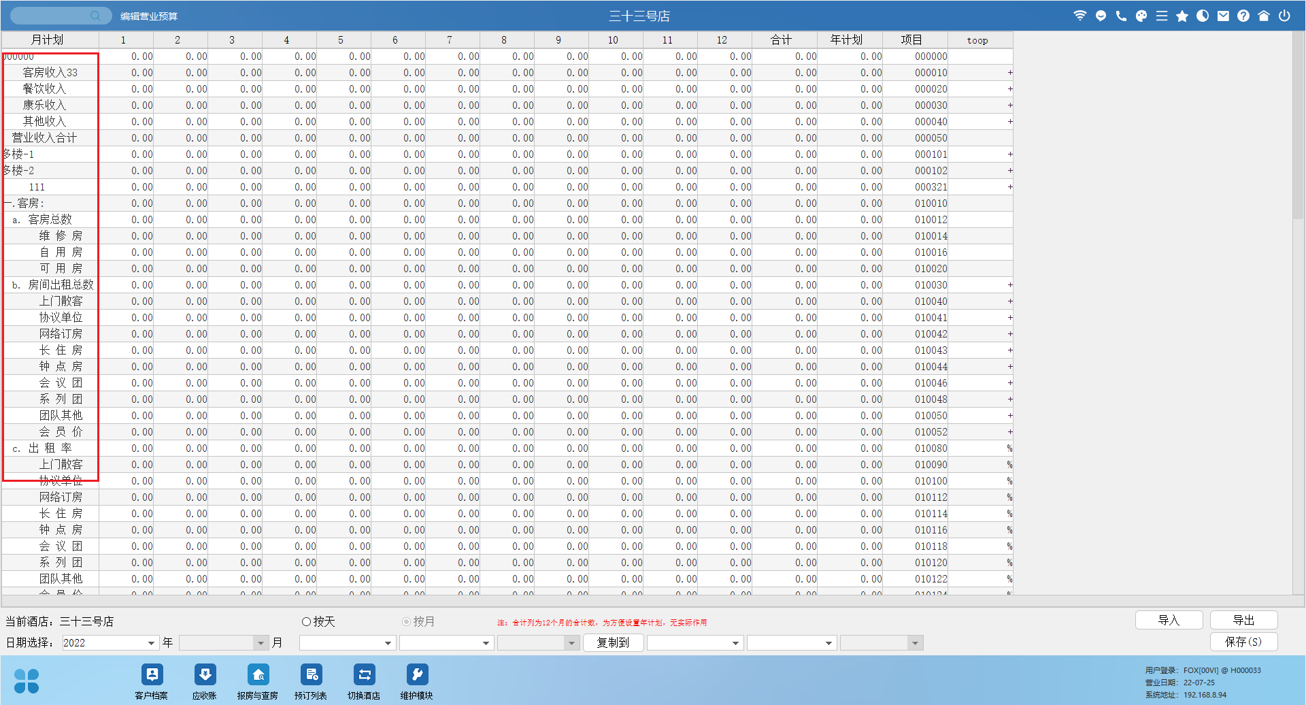Select the 客房收入33 row label
This screenshot has width=1306, height=705.
tap(50, 73)
